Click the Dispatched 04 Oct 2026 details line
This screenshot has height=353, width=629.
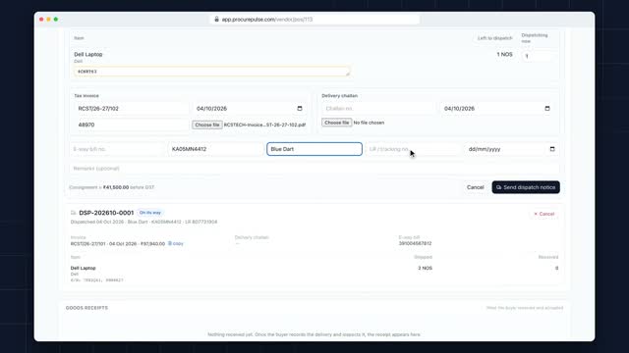click(144, 222)
